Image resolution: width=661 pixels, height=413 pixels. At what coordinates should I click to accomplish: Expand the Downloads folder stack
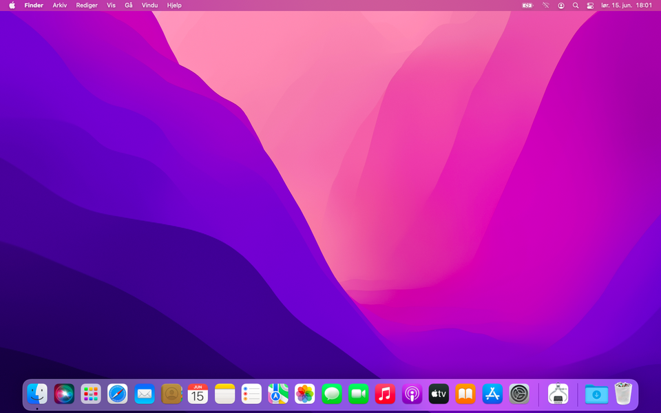click(x=596, y=394)
